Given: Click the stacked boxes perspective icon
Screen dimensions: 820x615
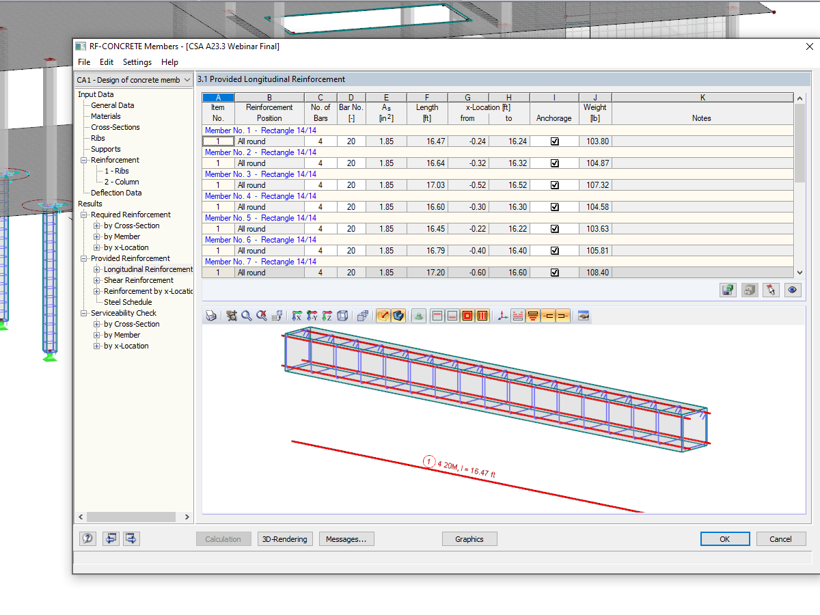Looking at the screenshot, I should (x=363, y=316).
